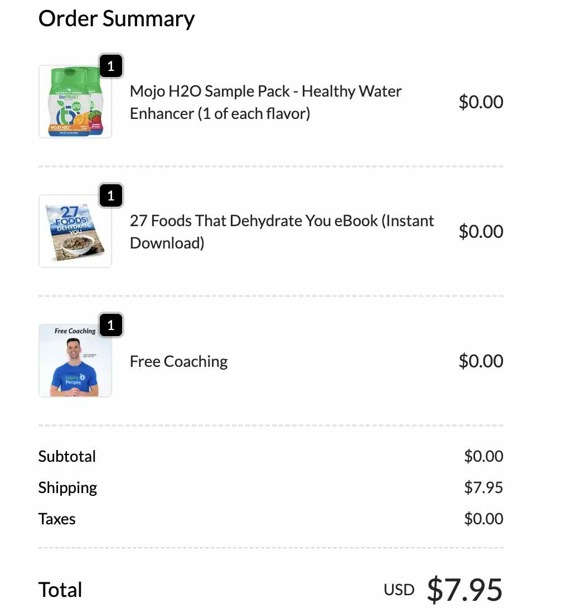
Task: Click the Mojo H2O Sample Pack product thumbnail
Action: point(75,102)
